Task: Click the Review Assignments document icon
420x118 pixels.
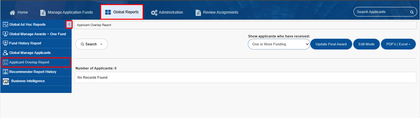Action: tap(198, 12)
